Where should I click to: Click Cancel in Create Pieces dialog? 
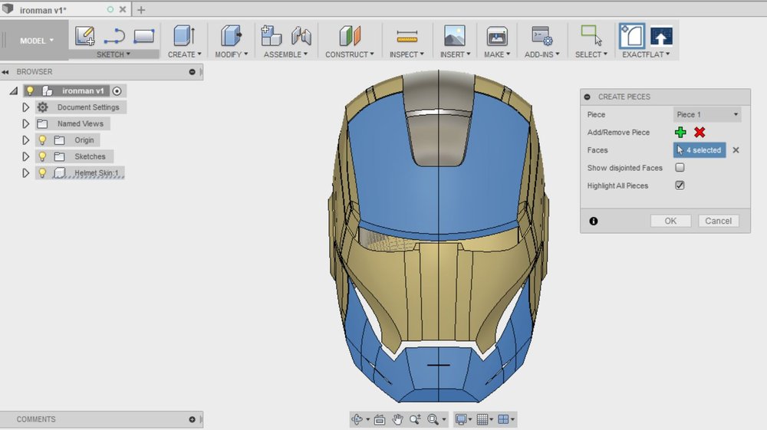click(718, 221)
